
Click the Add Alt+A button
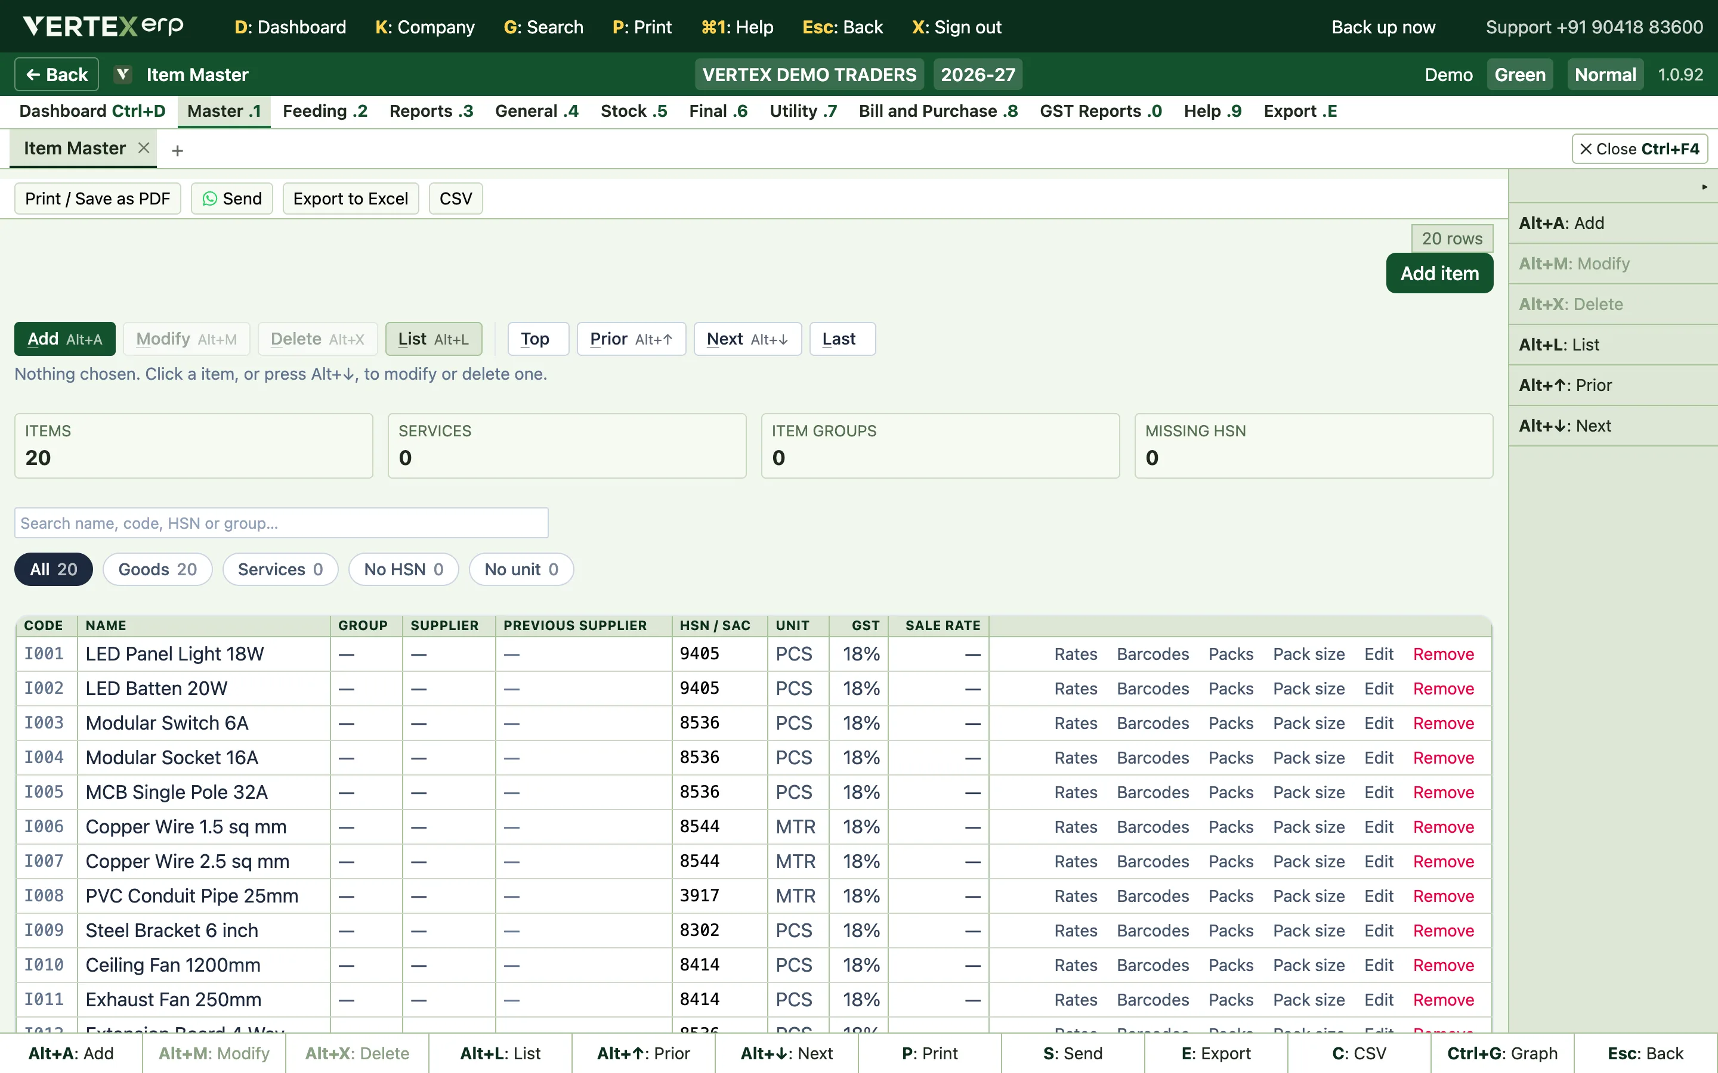[x=64, y=339]
